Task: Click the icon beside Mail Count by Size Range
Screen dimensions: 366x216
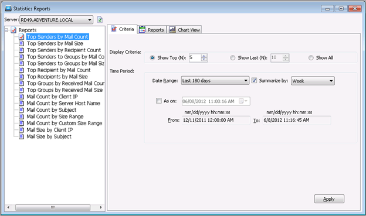Action: pos(22,116)
